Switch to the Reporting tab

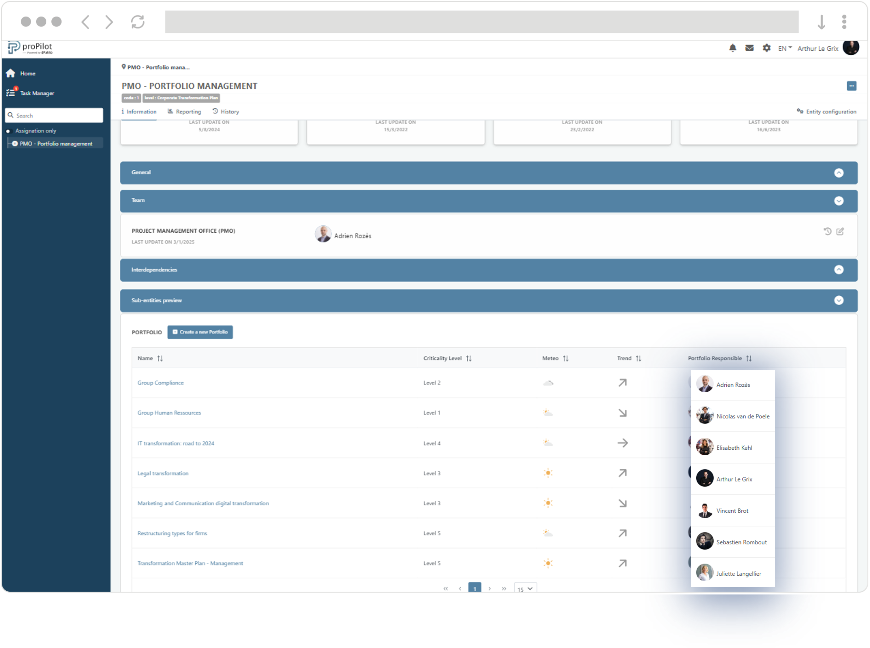click(x=184, y=112)
